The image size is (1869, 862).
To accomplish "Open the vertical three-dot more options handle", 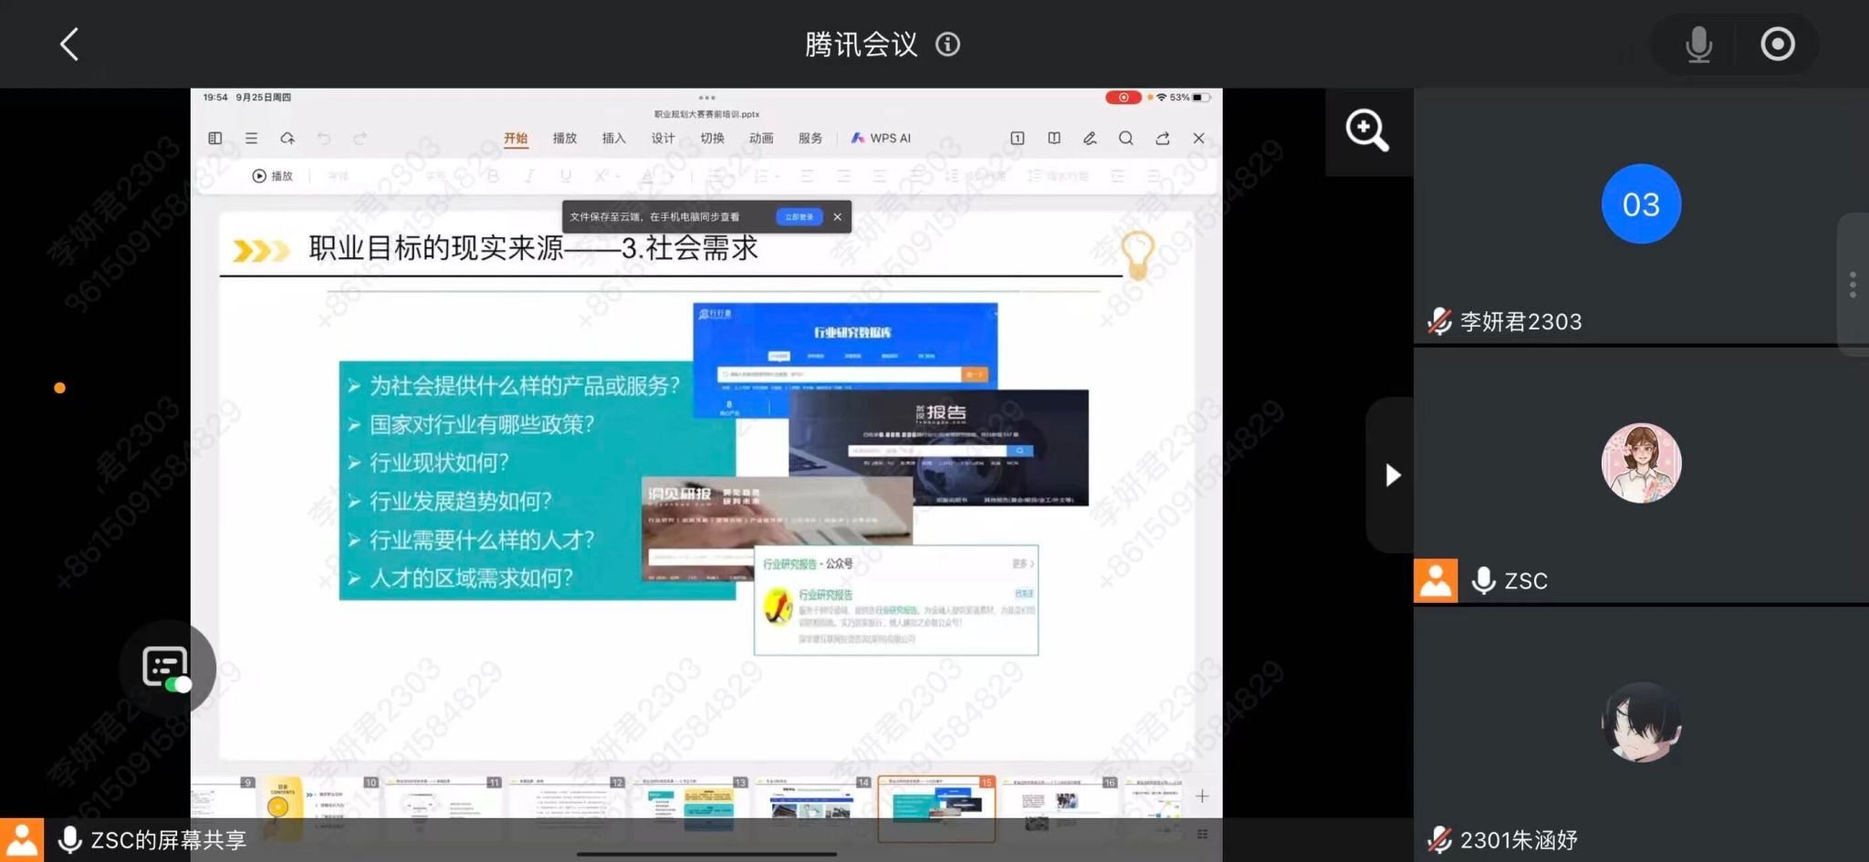I will [1852, 285].
